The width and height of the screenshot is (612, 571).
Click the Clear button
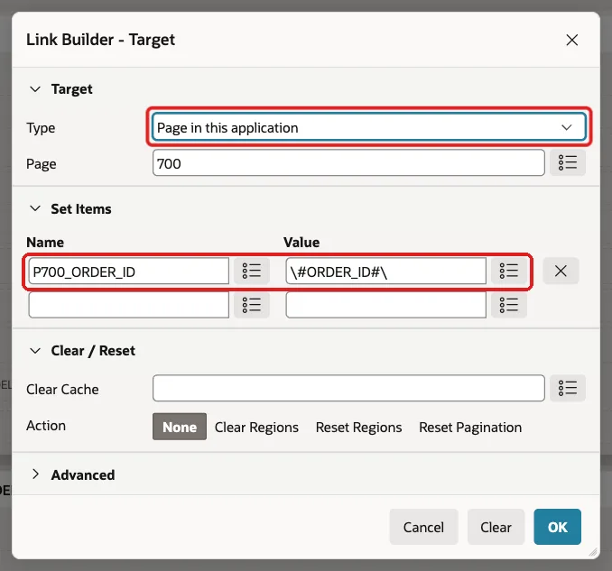(x=496, y=527)
